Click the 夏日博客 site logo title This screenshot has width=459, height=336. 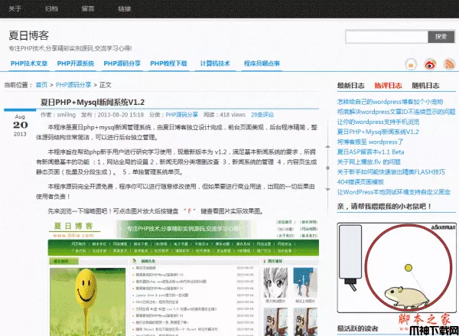click(x=28, y=35)
